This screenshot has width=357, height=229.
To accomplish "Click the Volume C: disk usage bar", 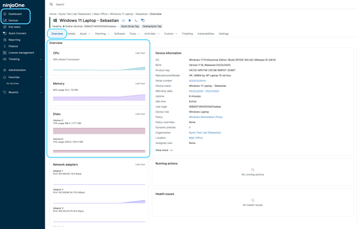I will [99, 131].
